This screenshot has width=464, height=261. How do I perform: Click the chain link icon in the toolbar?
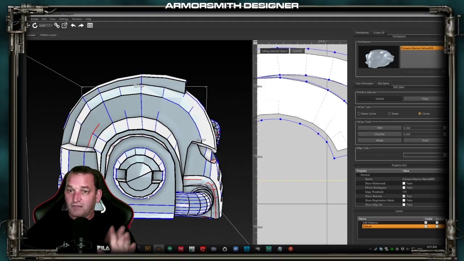[x=57, y=25]
